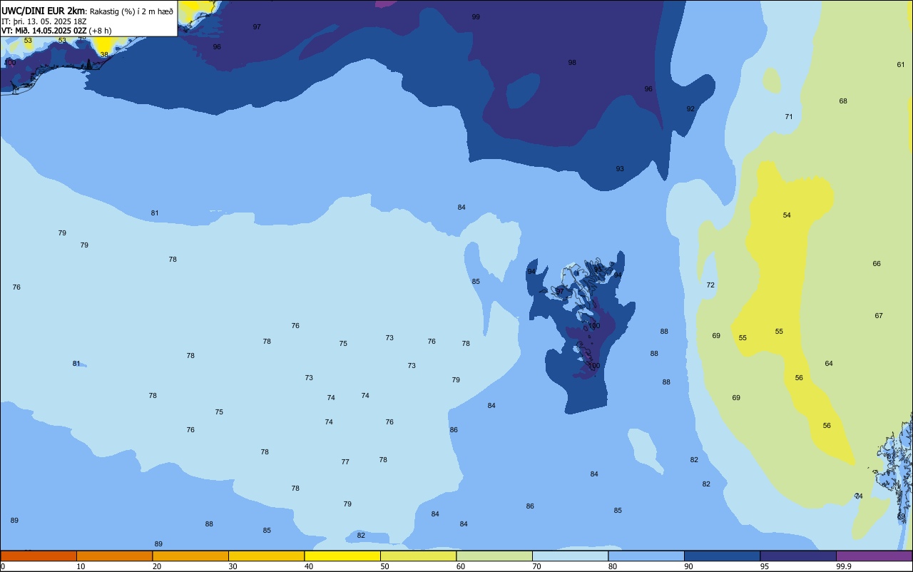Click the 61 humidity value on map

[901, 65]
